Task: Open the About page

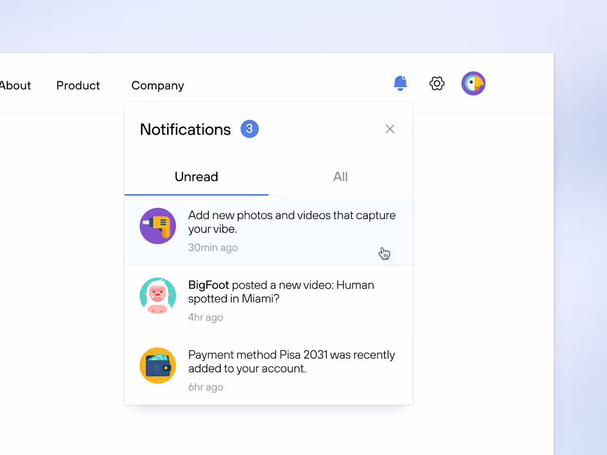Action: tap(15, 85)
